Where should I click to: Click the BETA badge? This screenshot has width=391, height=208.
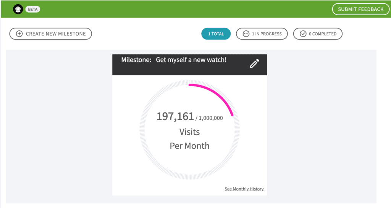[x=33, y=10]
